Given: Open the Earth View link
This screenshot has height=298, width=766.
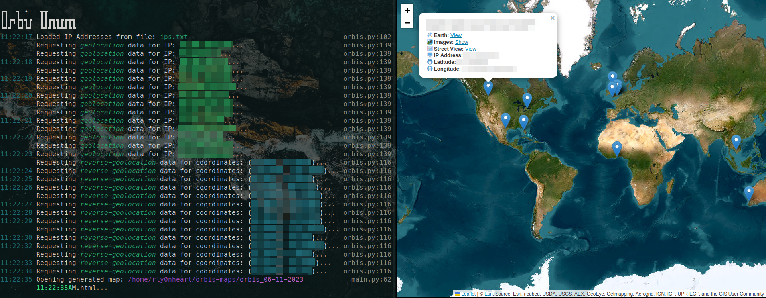Looking at the screenshot, I should click(456, 35).
